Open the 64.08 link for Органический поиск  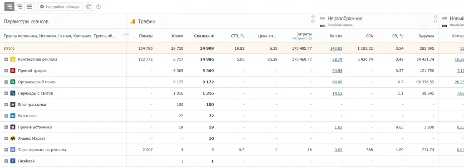(x=337, y=82)
